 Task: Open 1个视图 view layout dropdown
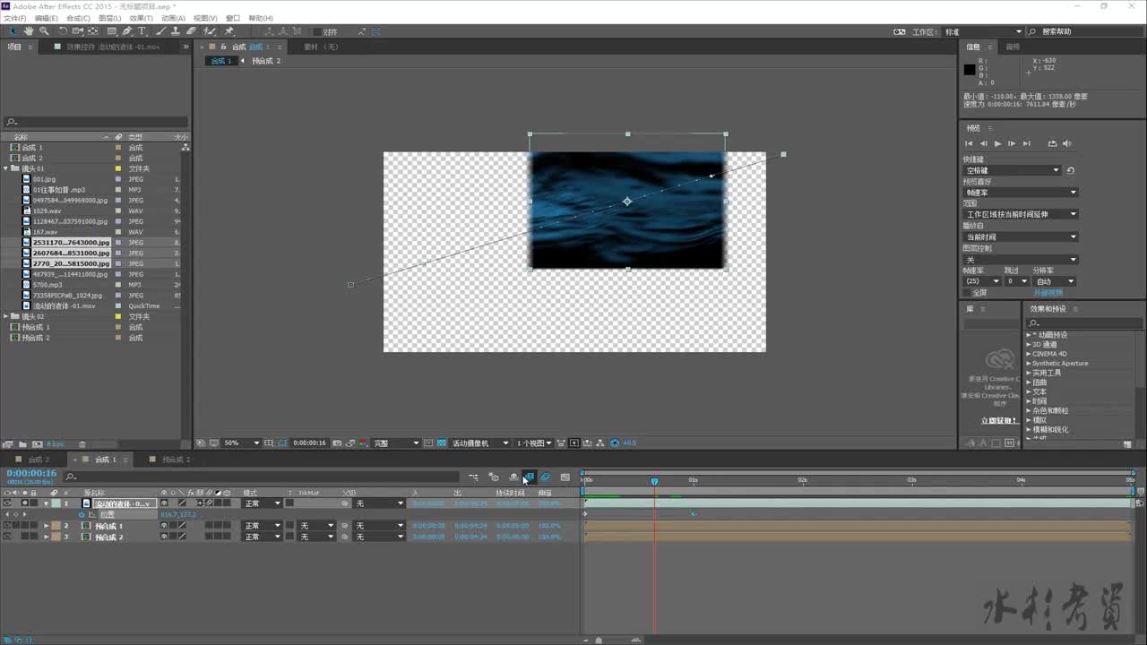[534, 443]
